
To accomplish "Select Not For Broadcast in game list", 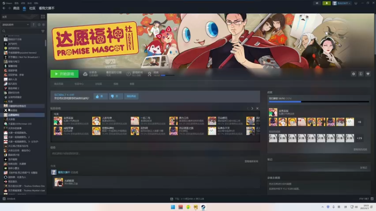I will (23, 57).
